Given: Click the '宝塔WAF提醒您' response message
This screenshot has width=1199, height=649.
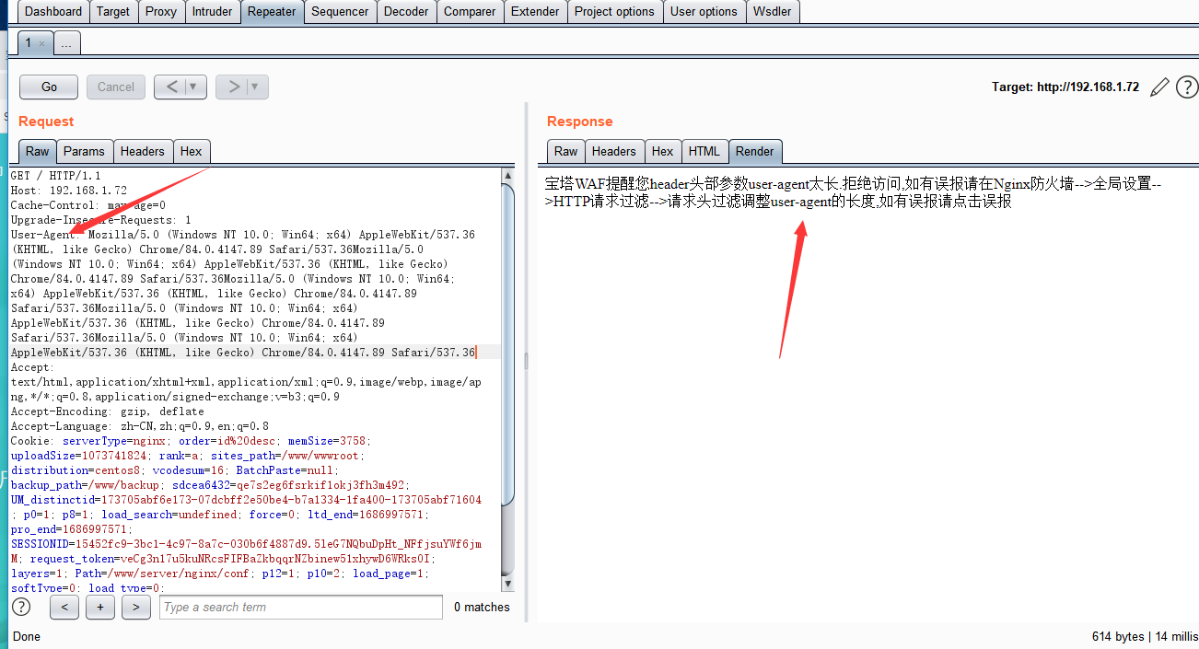Looking at the screenshot, I should pos(853,191).
